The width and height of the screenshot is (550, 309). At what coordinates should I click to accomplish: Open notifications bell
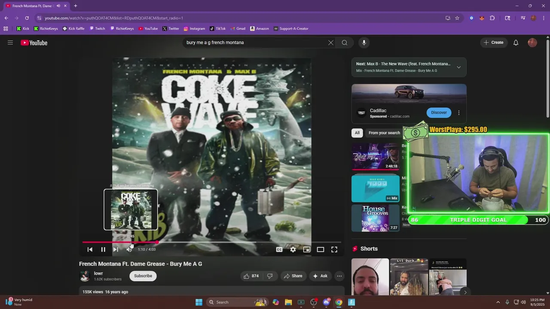pos(516,42)
